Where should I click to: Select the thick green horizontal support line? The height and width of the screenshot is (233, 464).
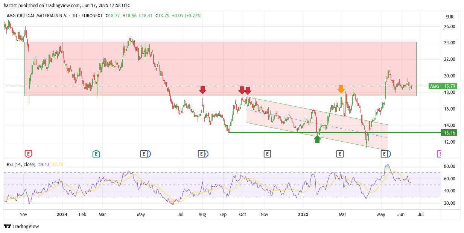coord(335,132)
